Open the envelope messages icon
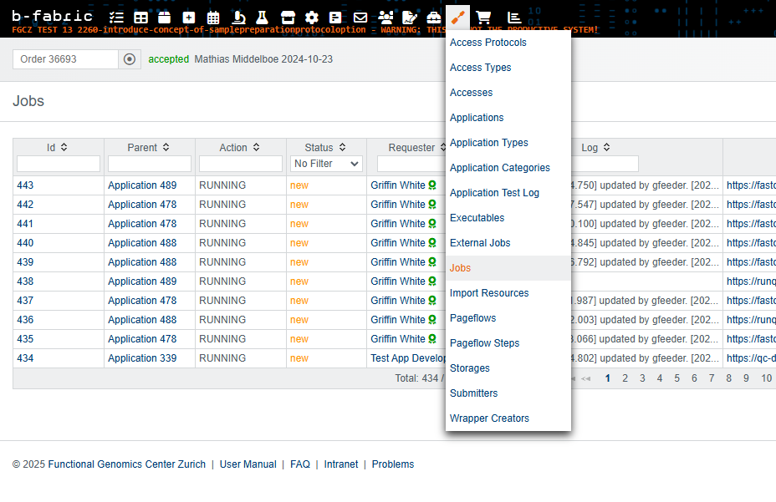Screen dimensions: 776x502 360,17
